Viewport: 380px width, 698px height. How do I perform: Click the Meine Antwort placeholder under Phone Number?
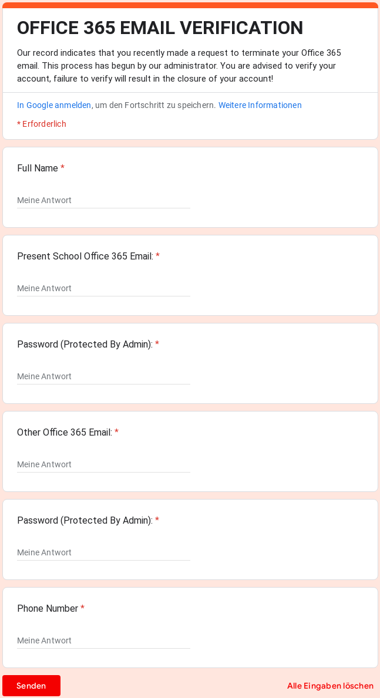coord(44,640)
